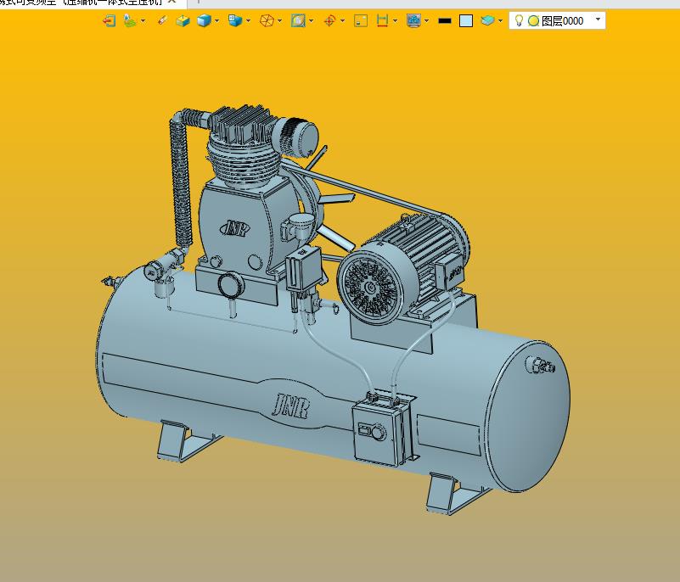Click the shaded blue cube display icon

tap(204, 20)
